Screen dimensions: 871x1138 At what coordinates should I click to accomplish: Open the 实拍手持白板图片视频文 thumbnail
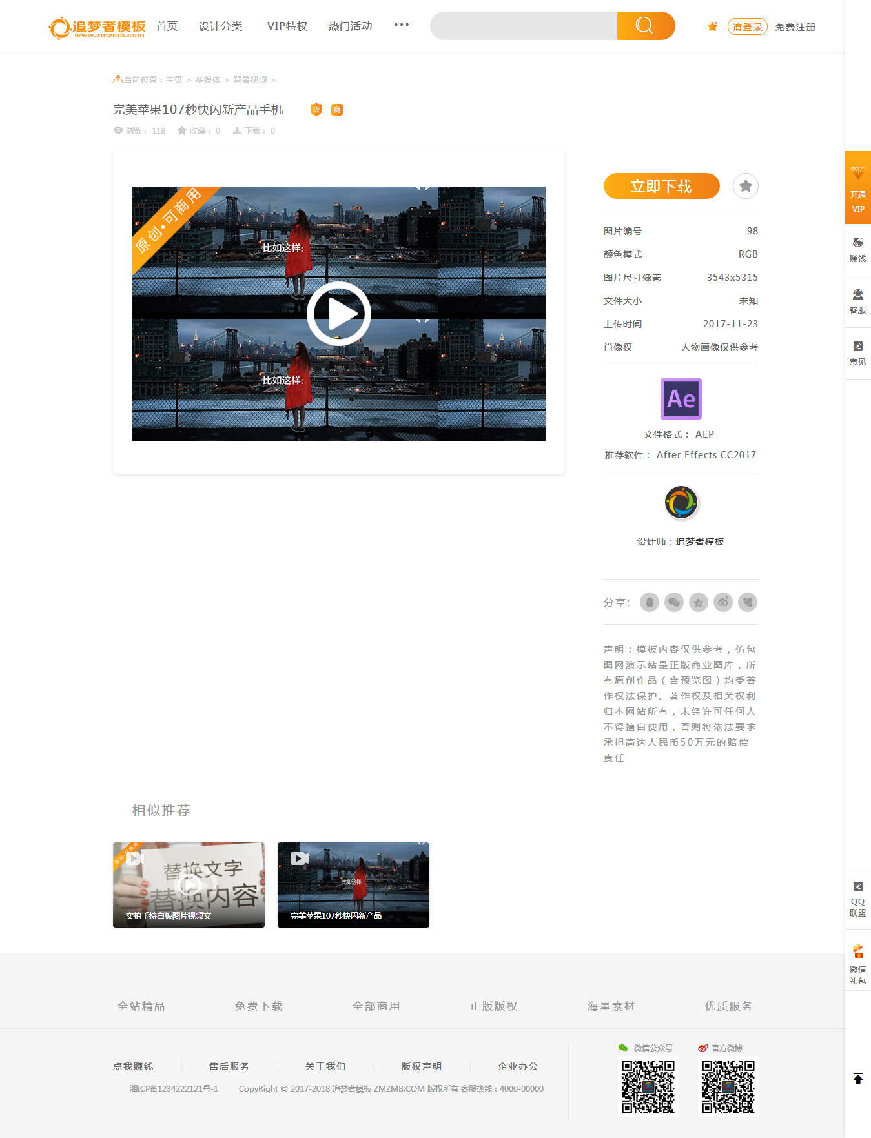pos(189,884)
